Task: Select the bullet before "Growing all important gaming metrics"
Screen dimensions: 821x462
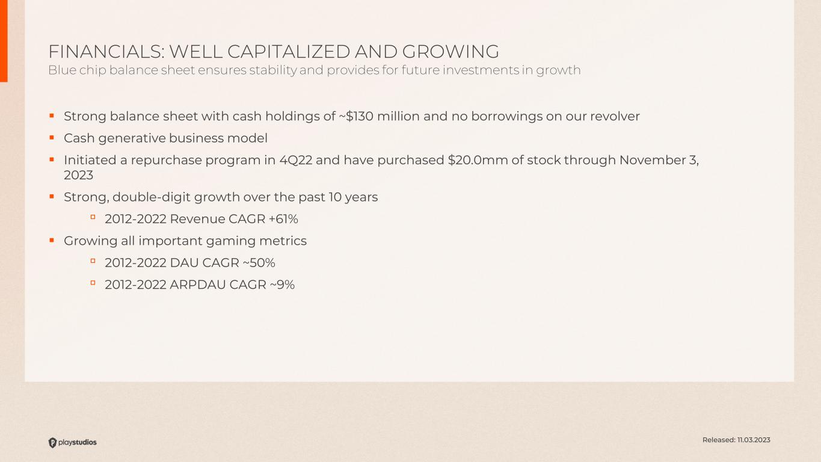Action: tap(52, 239)
